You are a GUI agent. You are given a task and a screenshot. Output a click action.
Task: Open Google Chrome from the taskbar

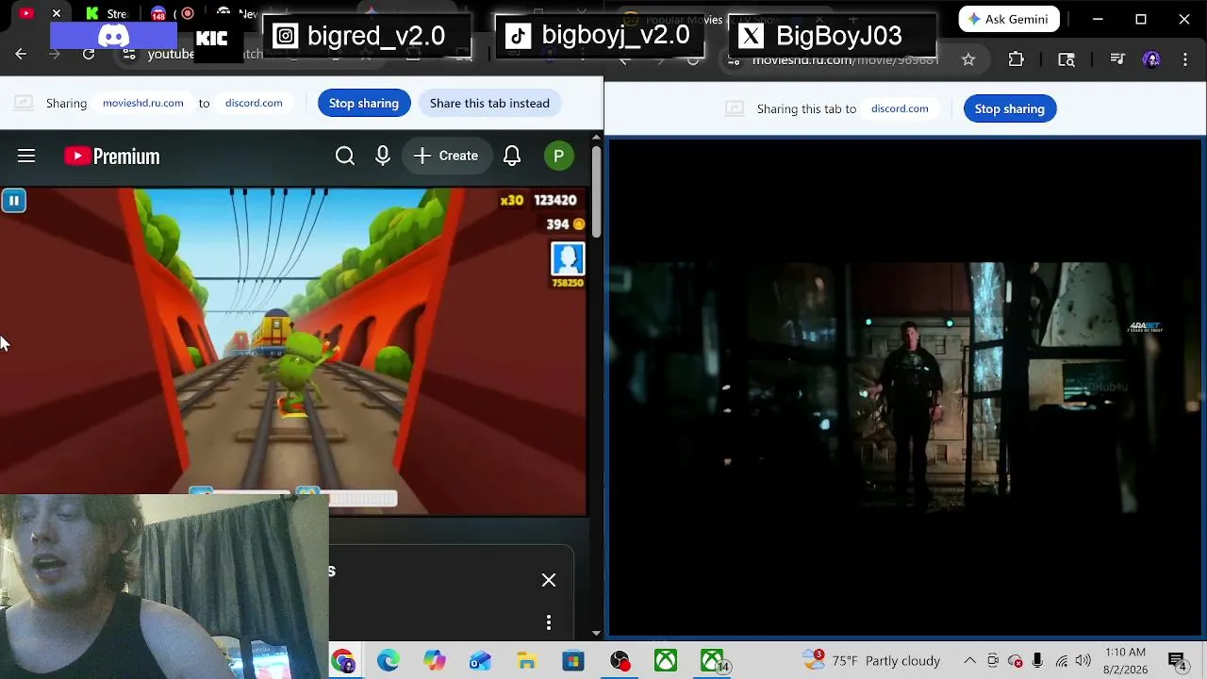342,661
